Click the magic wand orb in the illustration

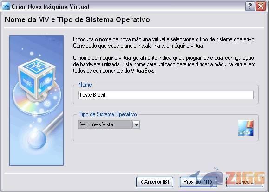[x=37, y=139]
